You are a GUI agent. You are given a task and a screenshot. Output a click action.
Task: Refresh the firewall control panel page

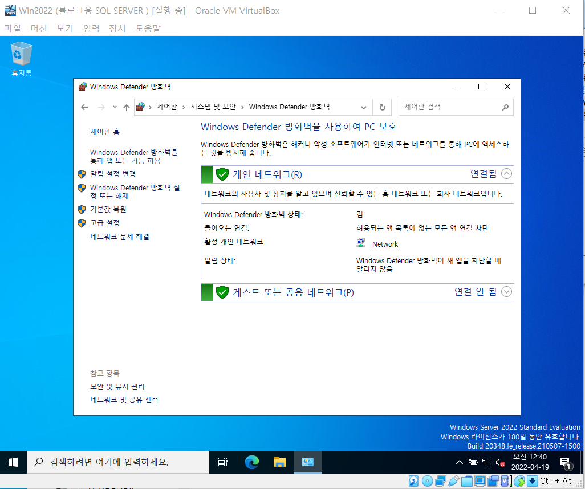383,107
